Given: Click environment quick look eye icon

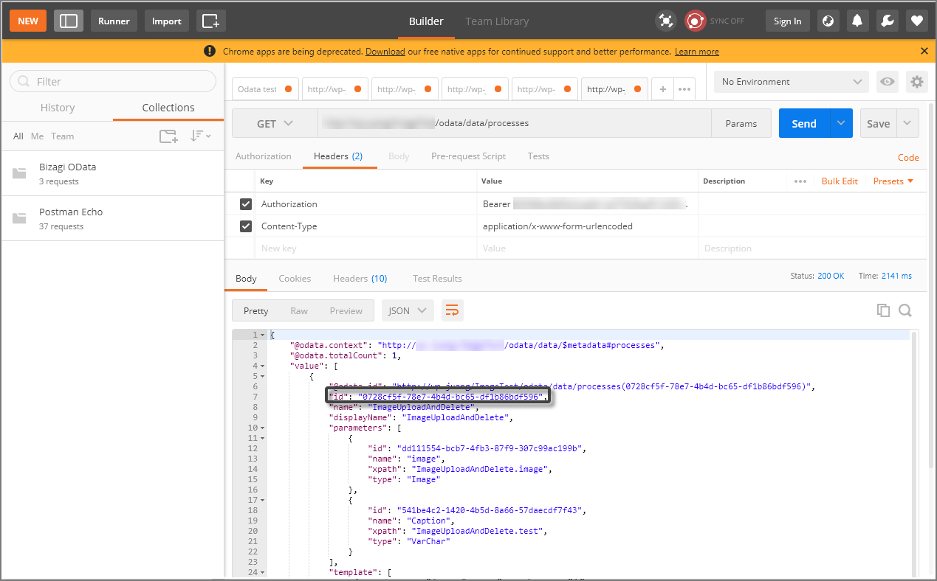Looking at the screenshot, I should click(888, 82).
